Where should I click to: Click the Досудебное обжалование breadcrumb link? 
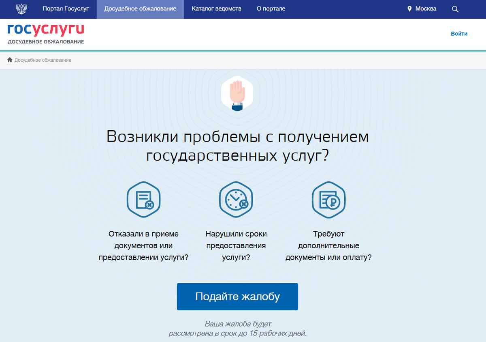tap(43, 60)
